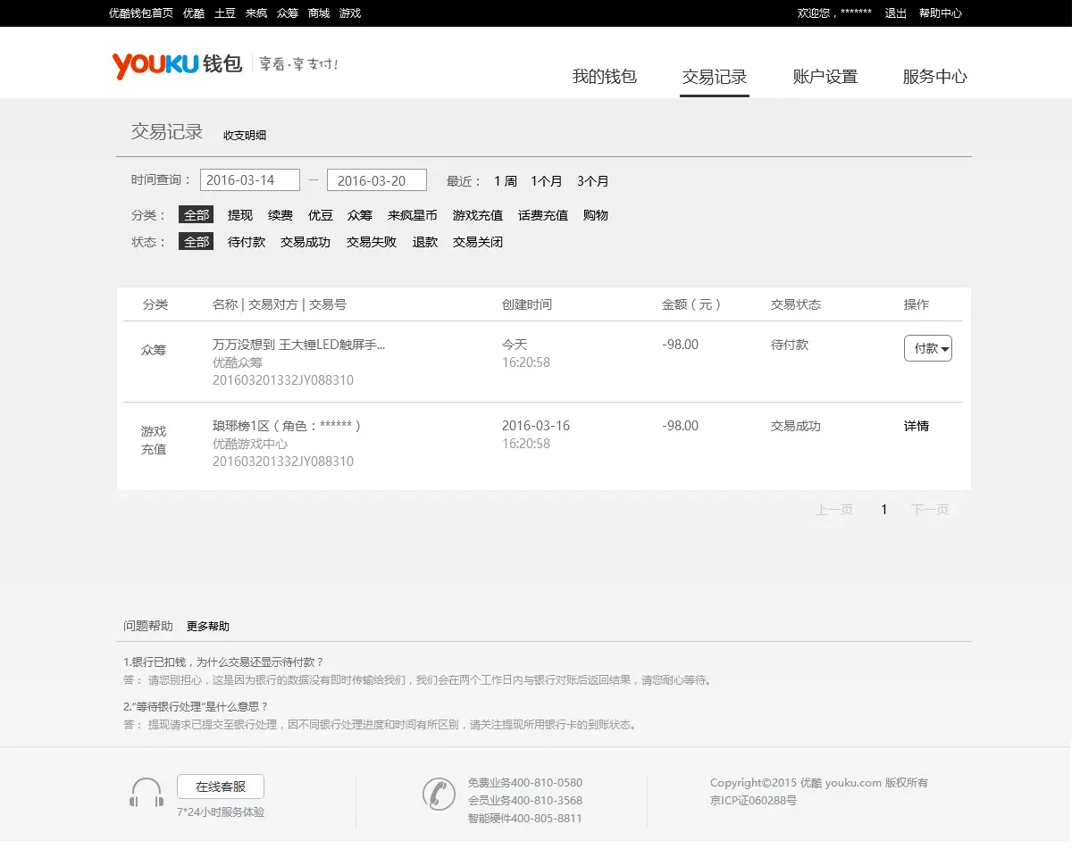The width and height of the screenshot is (1080, 849).
Task: Click 在线客服 button
Action: point(221,787)
